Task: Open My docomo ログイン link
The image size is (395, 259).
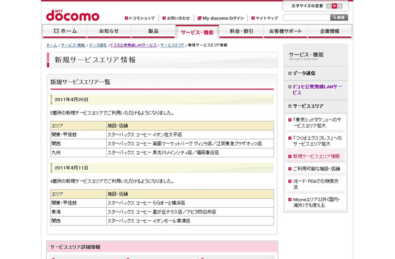Action: (223, 18)
